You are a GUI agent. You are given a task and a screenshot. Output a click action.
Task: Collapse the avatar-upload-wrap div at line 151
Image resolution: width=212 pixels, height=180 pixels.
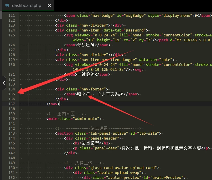17,173
